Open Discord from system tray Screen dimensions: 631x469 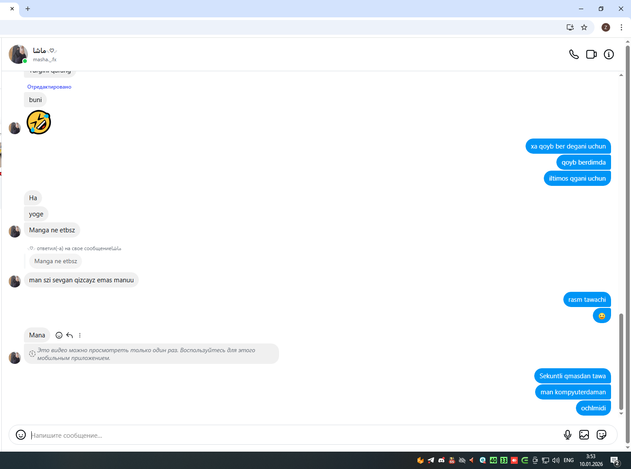441,460
